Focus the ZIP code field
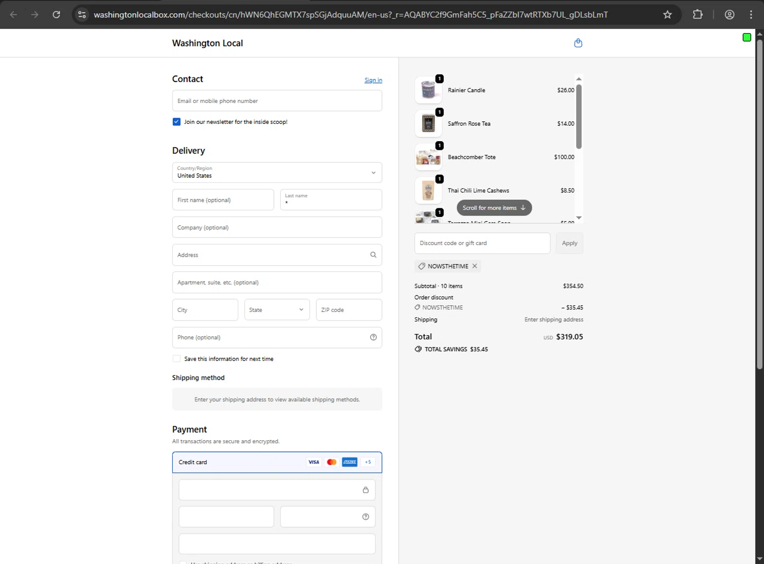Image resolution: width=764 pixels, height=564 pixels. click(349, 310)
